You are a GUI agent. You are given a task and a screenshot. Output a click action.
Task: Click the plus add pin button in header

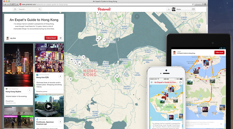[169, 9]
